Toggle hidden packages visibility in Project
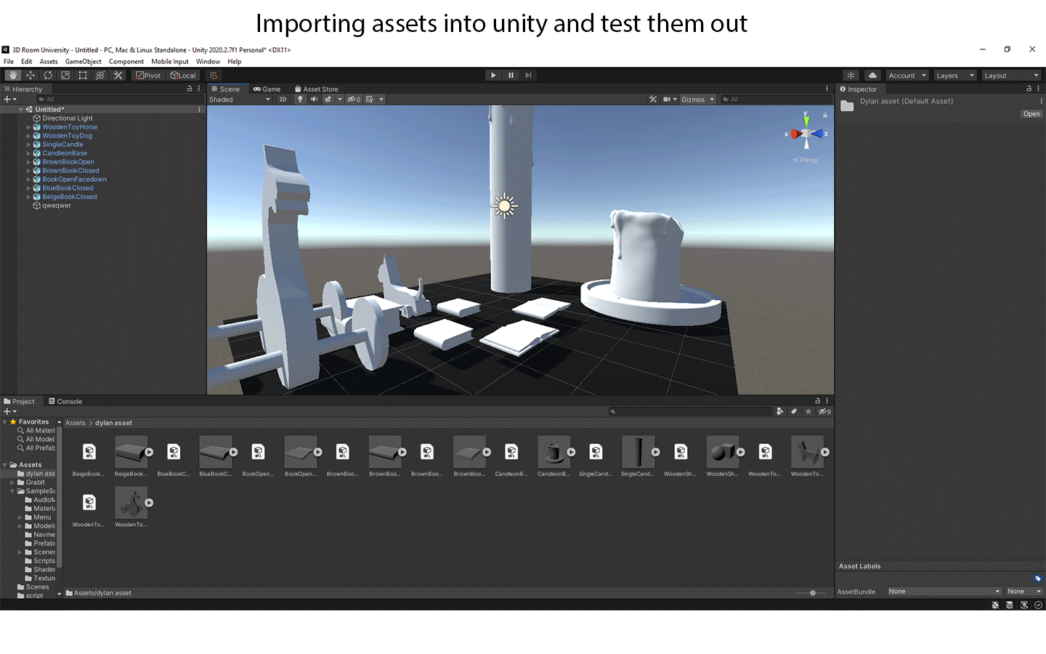This screenshot has width=1046, height=654. point(824,412)
